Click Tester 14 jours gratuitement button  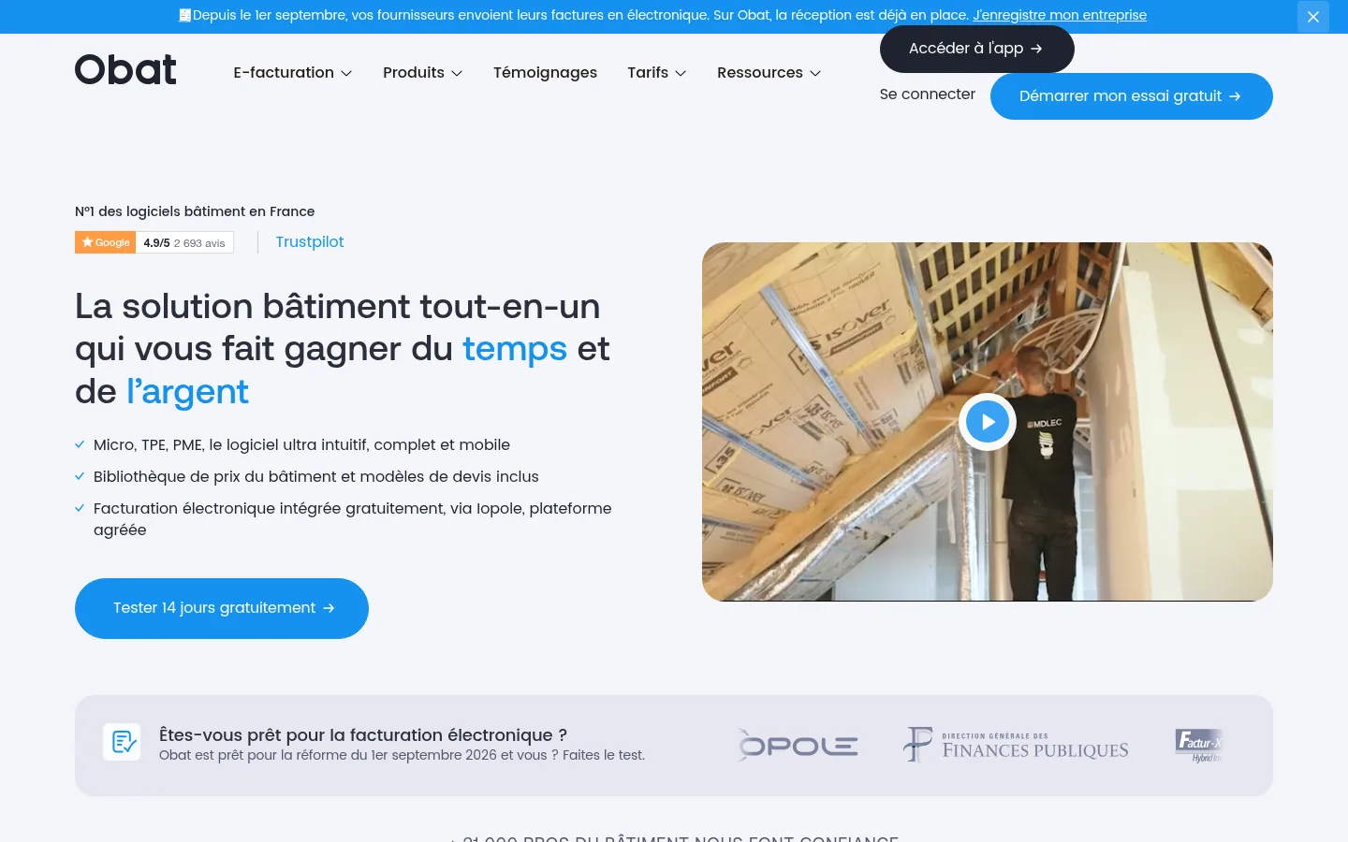(222, 608)
